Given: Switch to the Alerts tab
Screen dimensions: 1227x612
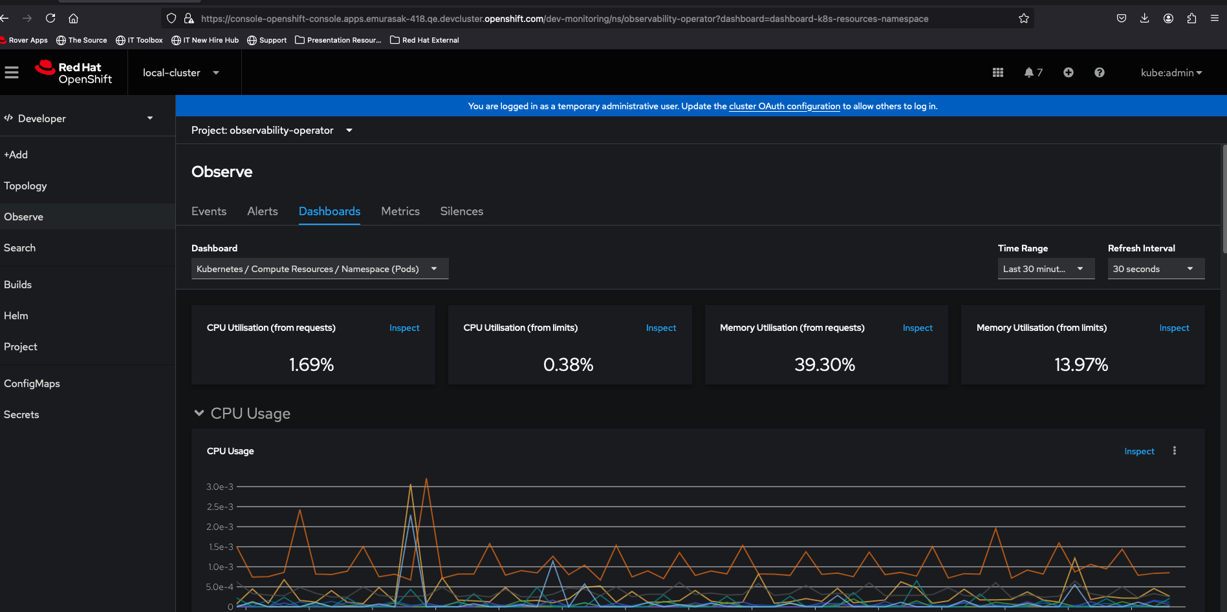Looking at the screenshot, I should pos(262,211).
